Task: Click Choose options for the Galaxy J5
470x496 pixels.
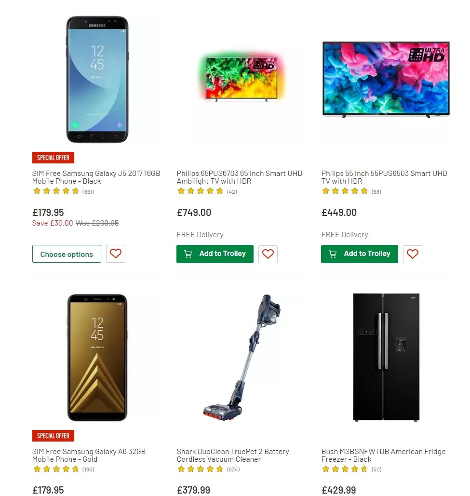Action: coord(67,254)
